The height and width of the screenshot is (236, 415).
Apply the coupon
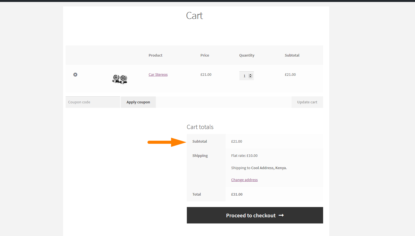click(x=138, y=102)
